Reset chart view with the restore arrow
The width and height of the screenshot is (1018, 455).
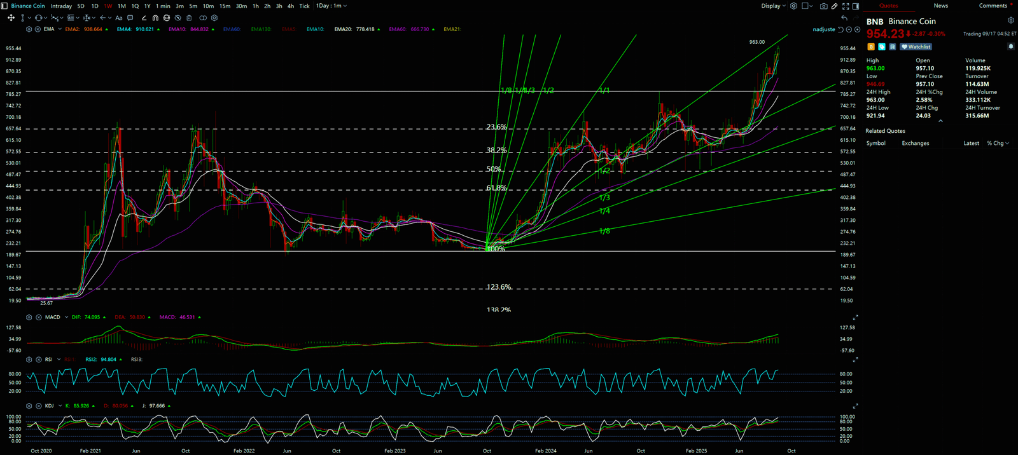840,29
